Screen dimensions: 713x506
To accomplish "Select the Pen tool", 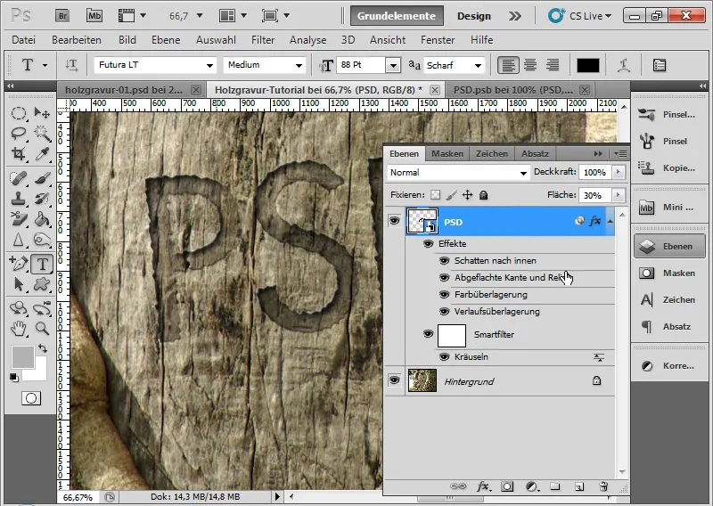I will coord(18,264).
